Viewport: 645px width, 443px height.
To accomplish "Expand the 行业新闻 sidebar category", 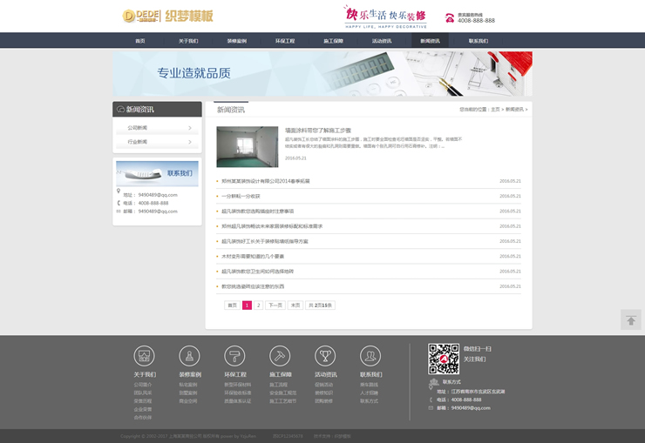I will coord(158,141).
